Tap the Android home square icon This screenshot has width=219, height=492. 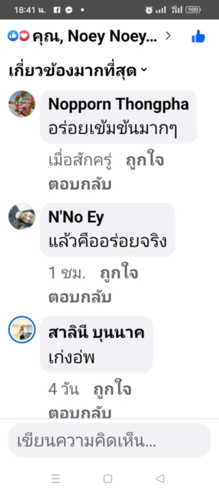point(108,479)
